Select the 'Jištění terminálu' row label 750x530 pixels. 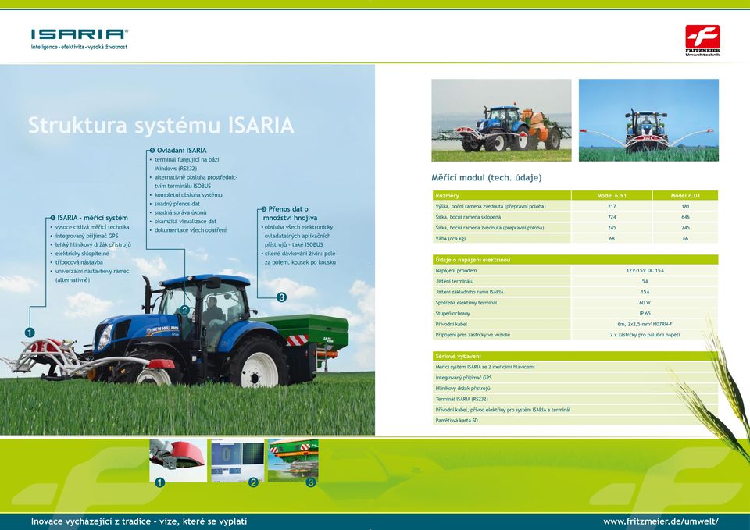455,281
